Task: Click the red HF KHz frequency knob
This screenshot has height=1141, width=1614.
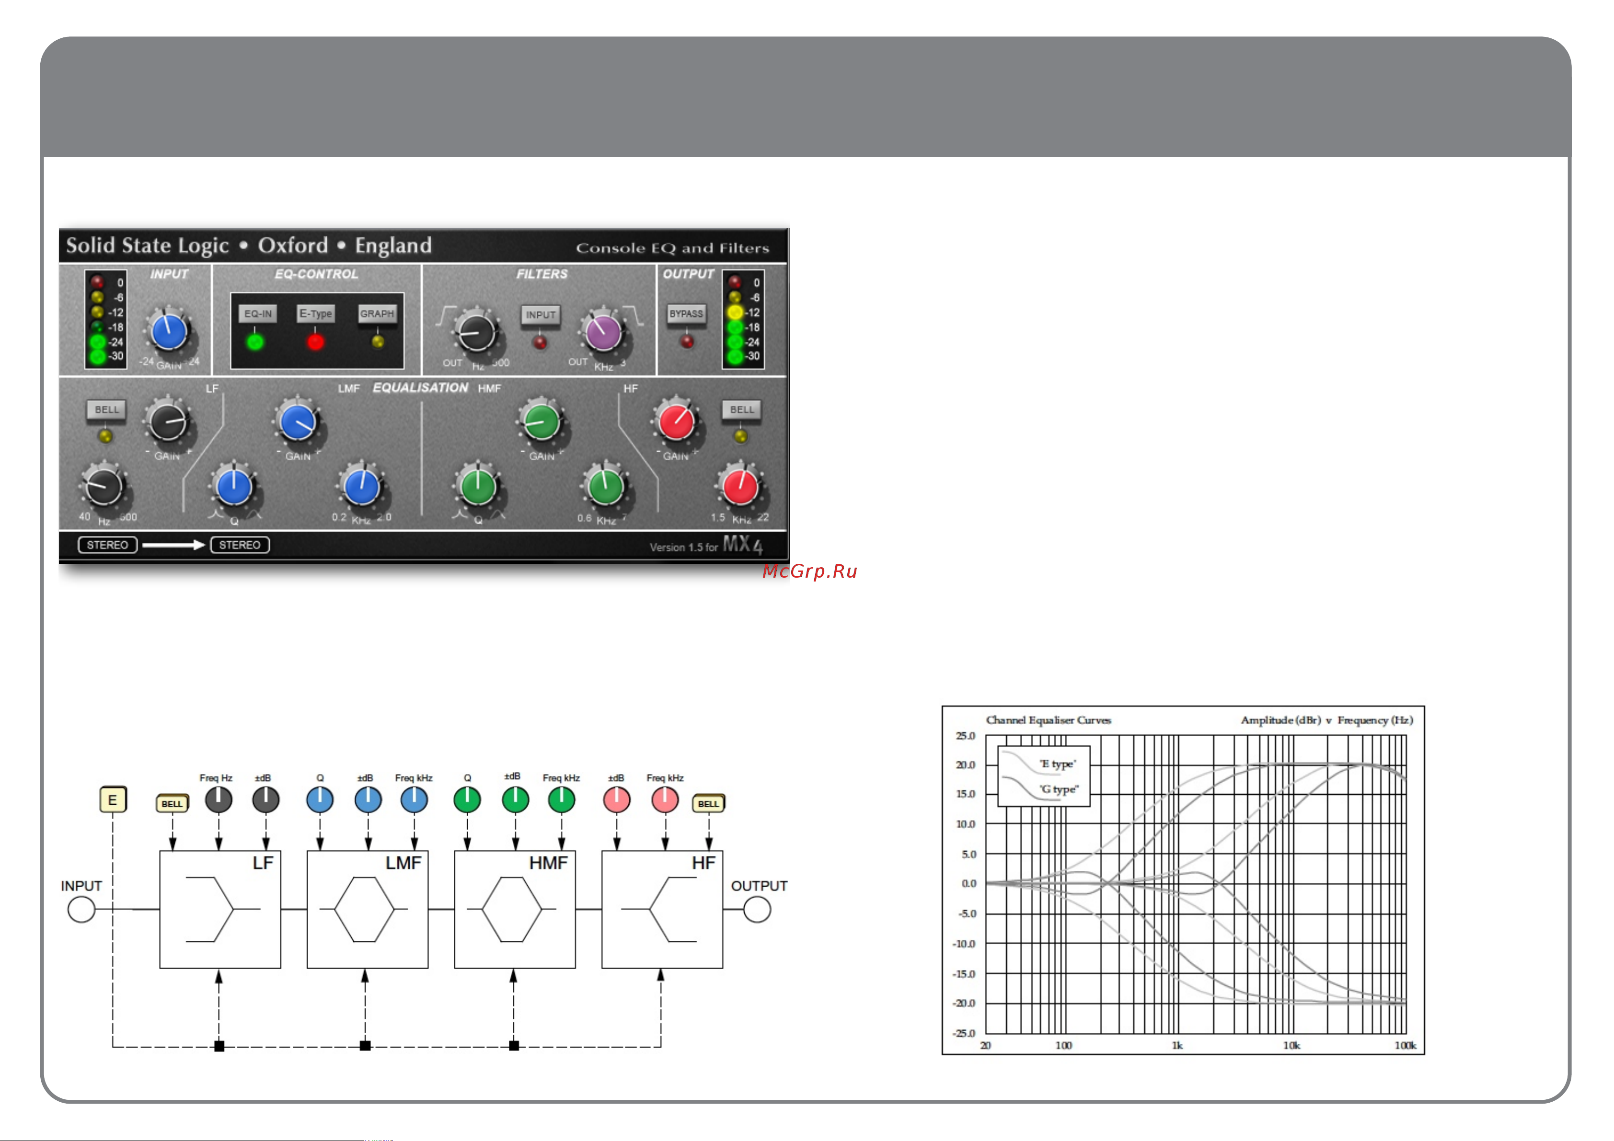Action: 740,487
